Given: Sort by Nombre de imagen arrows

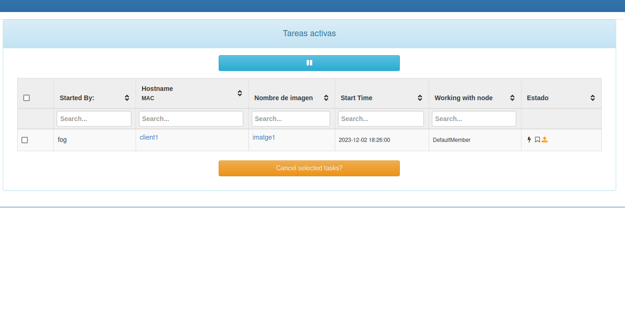Looking at the screenshot, I should 326,98.
